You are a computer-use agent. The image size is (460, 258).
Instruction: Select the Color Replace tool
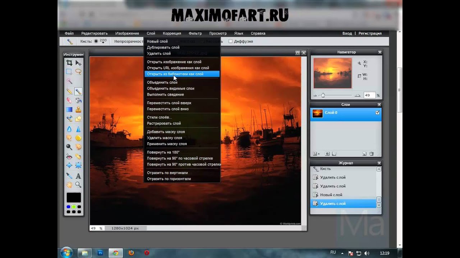pos(69,119)
